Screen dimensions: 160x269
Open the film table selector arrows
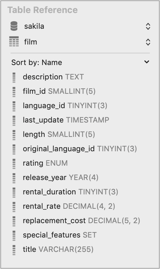coord(148,42)
